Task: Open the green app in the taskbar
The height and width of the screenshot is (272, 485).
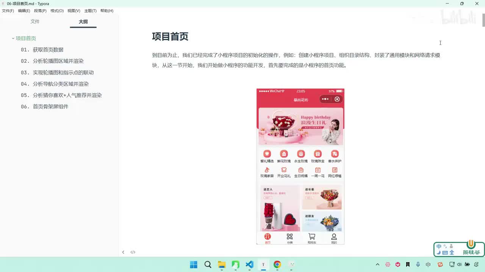Action: click(235, 264)
